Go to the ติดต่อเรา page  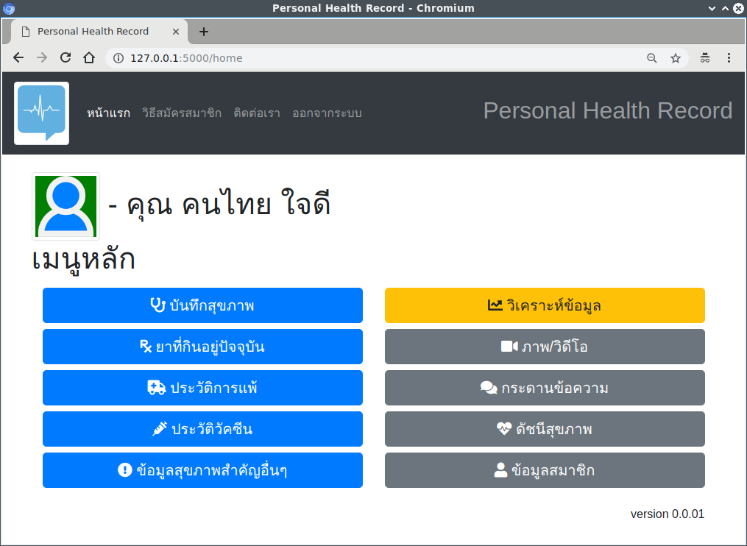256,113
